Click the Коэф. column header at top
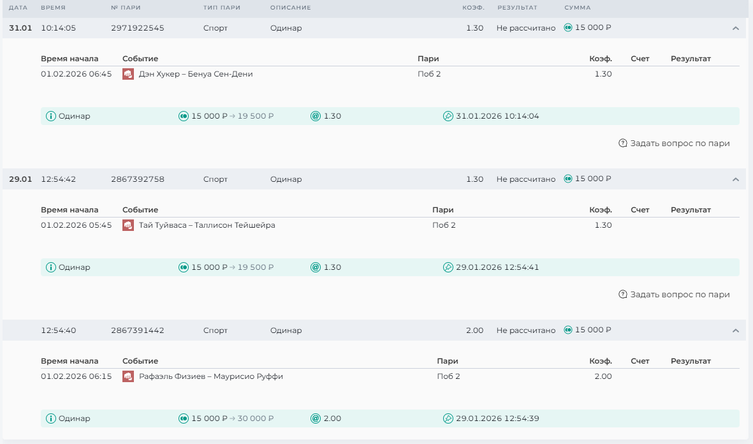753x444 pixels. (473, 8)
